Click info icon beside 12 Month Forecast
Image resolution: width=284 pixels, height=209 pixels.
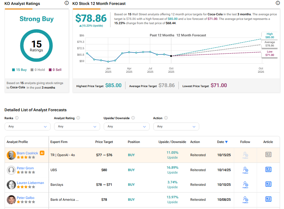click(x=278, y=3)
